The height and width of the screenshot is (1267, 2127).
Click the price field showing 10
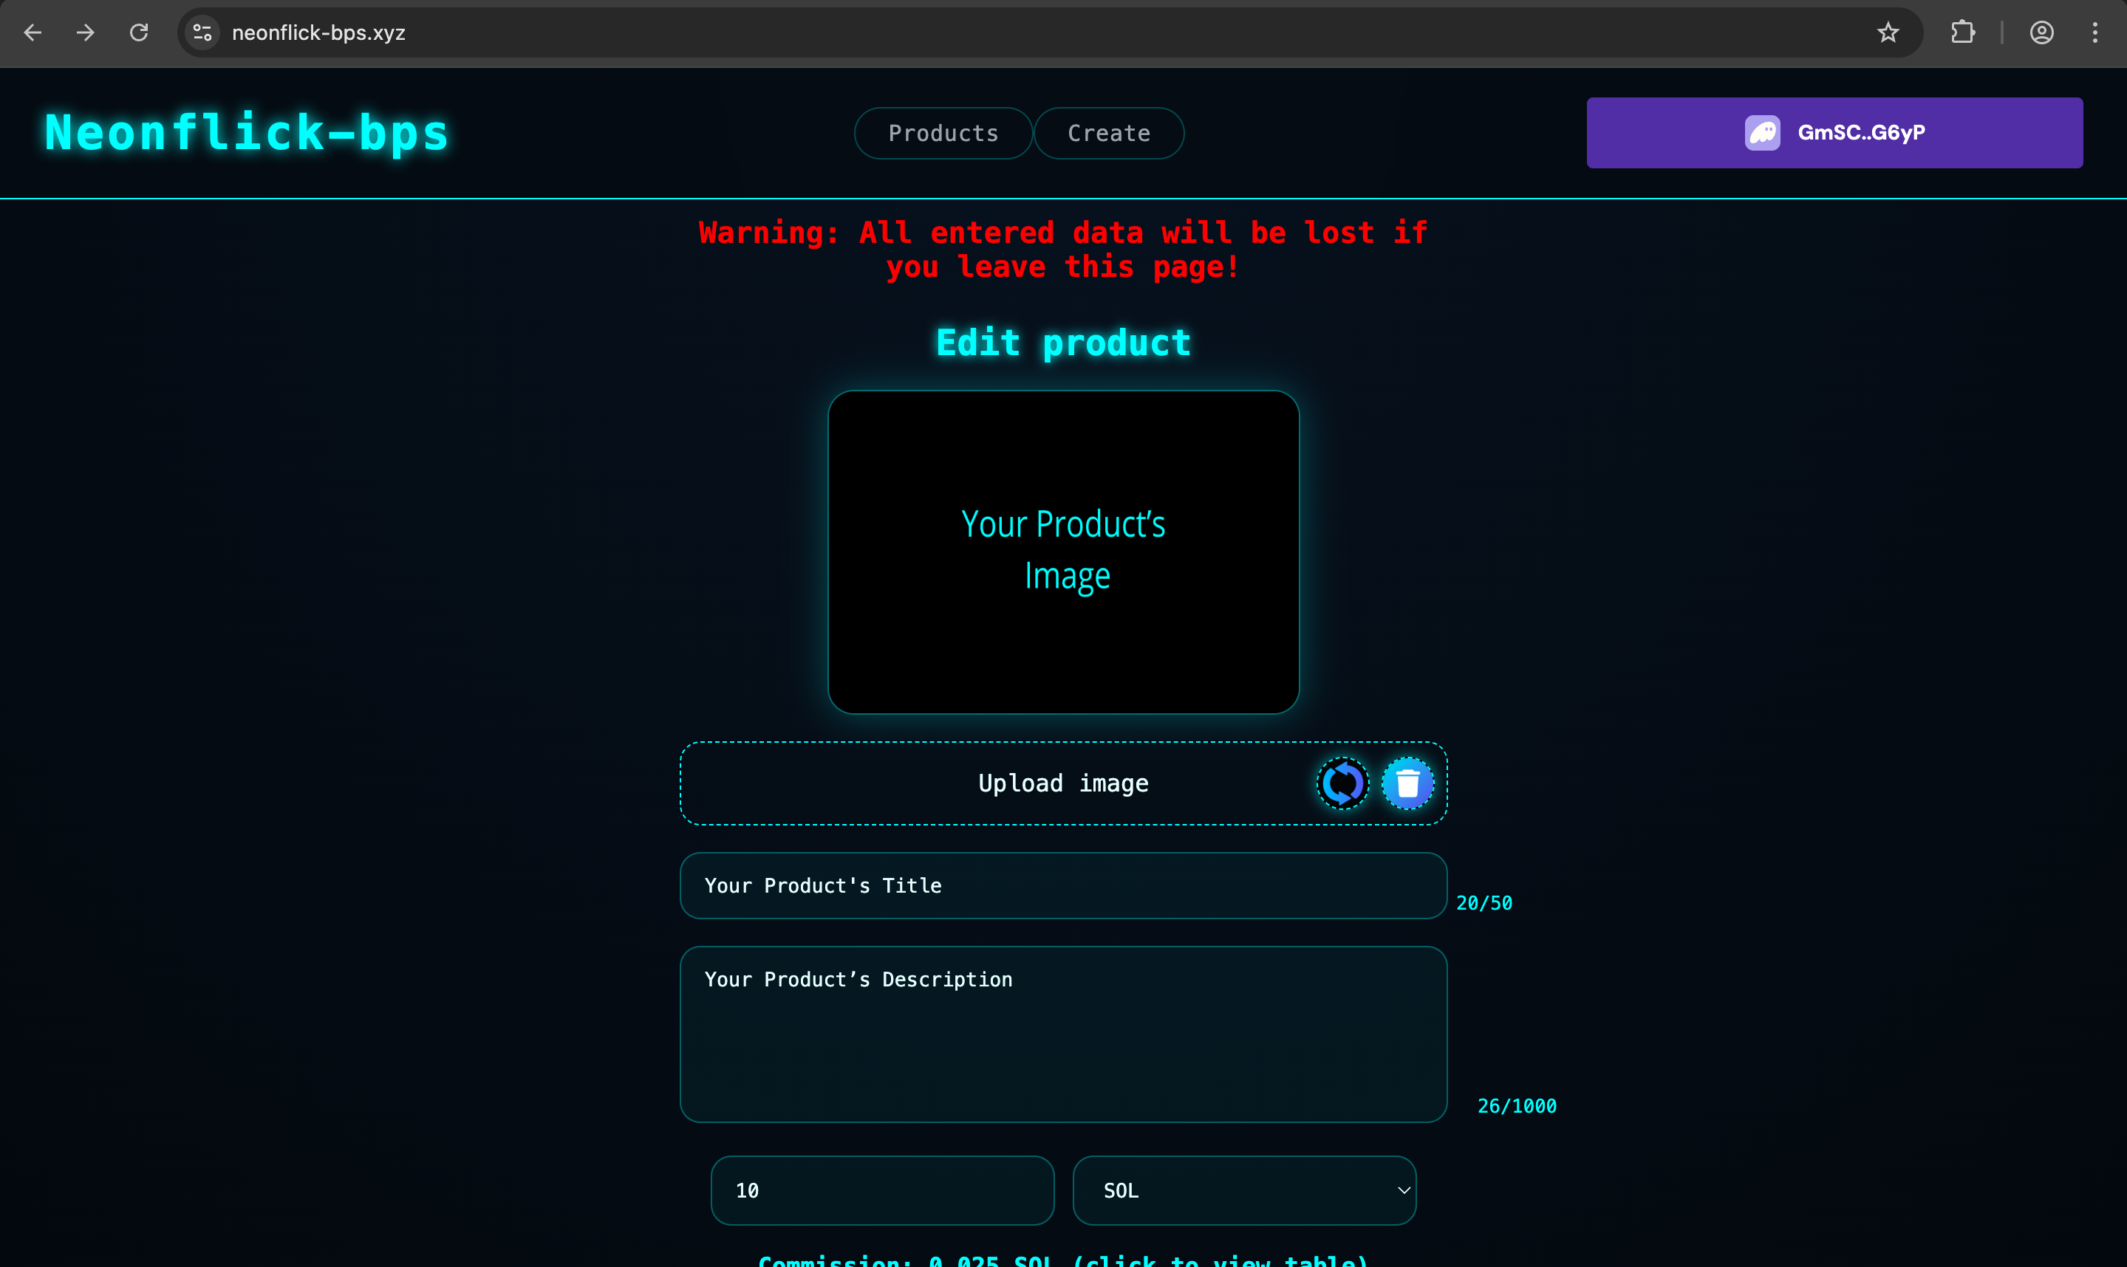881,1189
